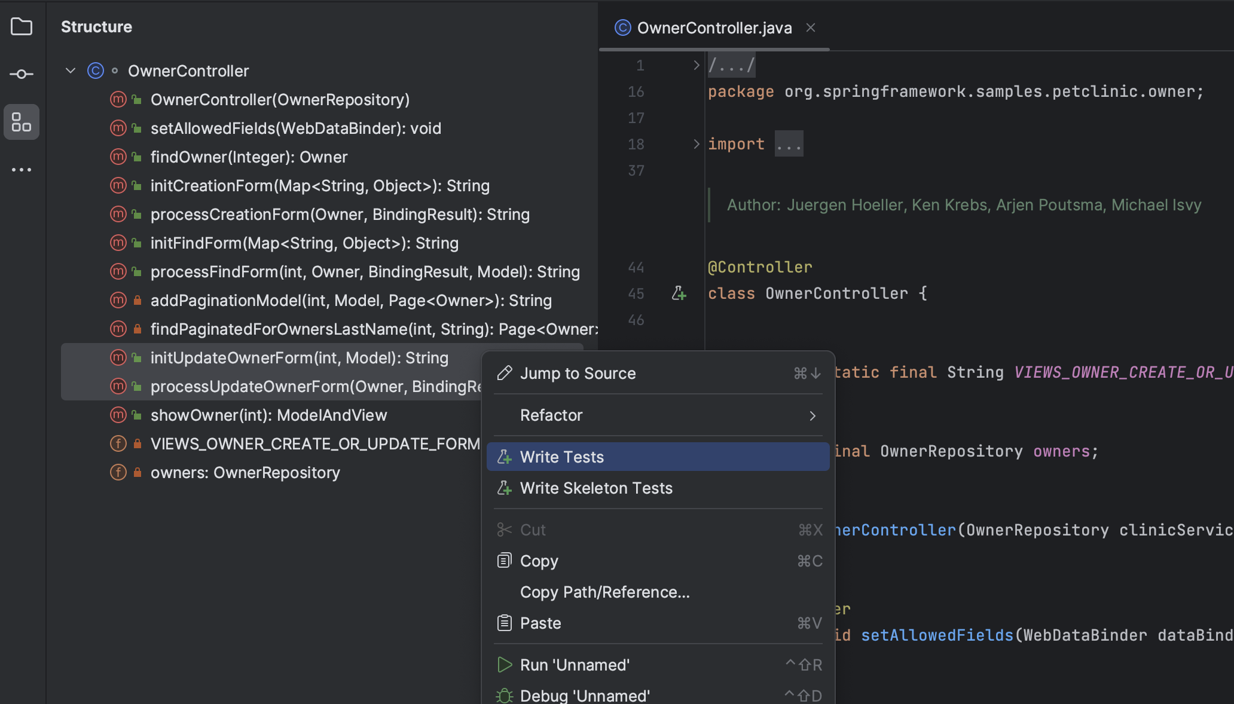Select showOwner(int) method in Structure
The height and width of the screenshot is (704, 1234).
click(268, 415)
